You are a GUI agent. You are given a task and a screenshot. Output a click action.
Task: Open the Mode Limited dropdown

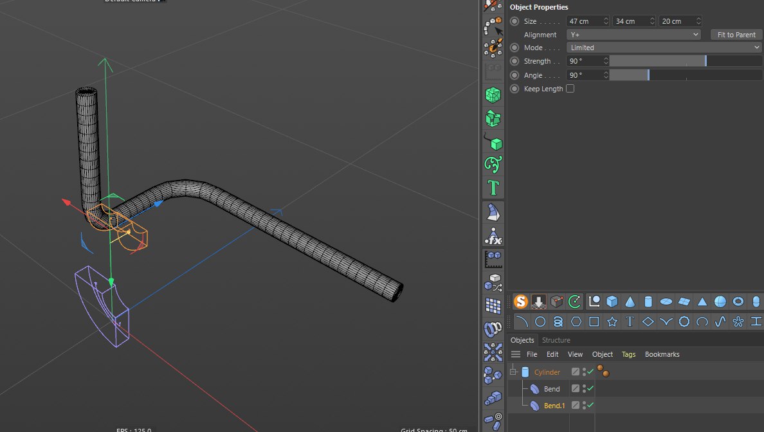(664, 48)
